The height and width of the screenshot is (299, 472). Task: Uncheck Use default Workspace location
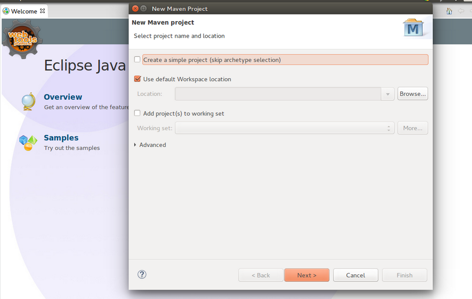[137, 79]
